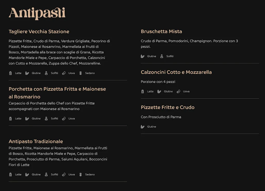The height and width of the screenshot is (191, 265).
Task: Click the Latte icon under Calzoncini Cotto e Mozzarella
Action: (143, 91)
